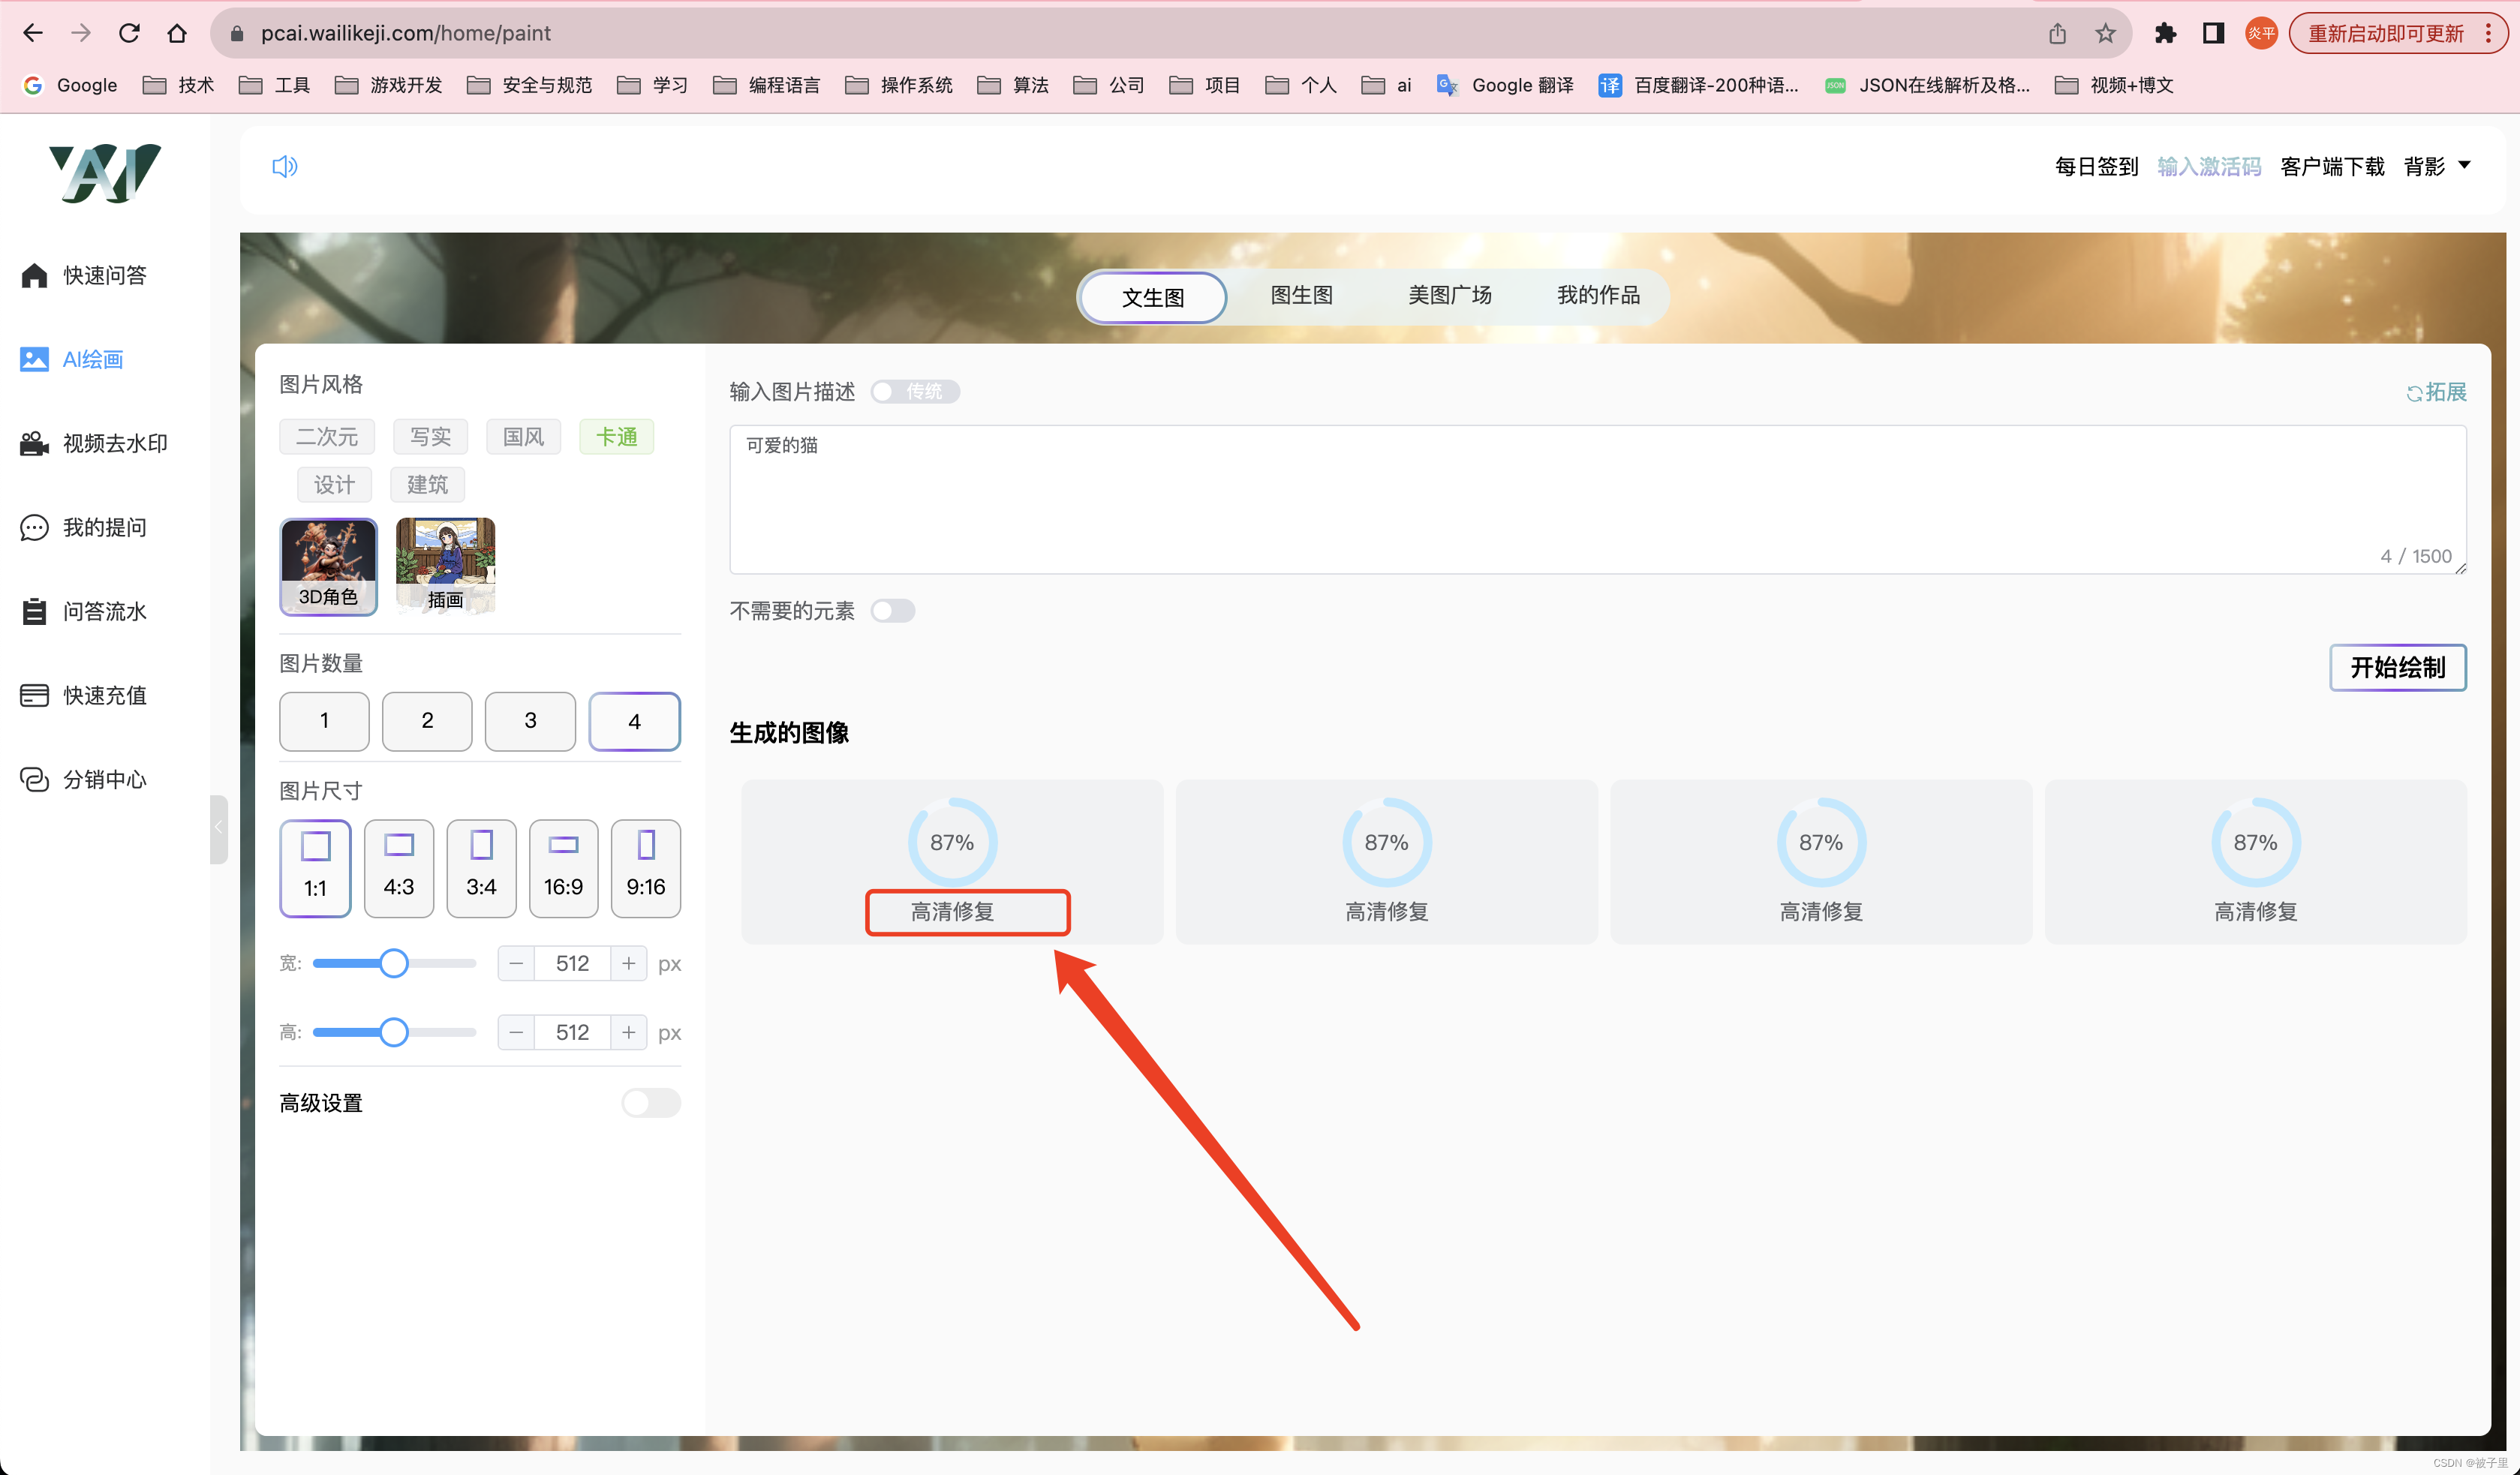Open the 百度翻译 bookmark
The image size is (2520, 1475).
[x=1698, y=85]
